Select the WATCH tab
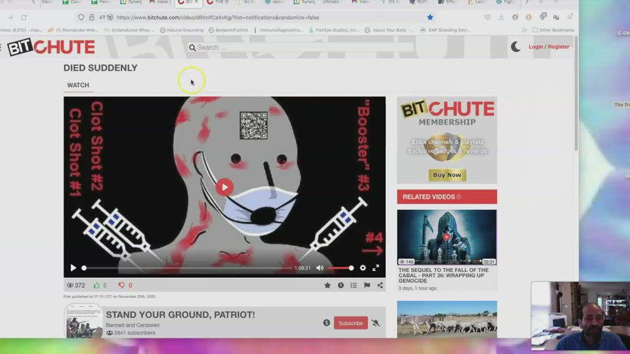630x354 pixels. pyautogui.click(x=78, y=85)
